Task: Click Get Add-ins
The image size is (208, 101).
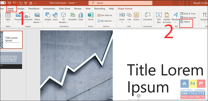Action: click(x=105, y=15)
